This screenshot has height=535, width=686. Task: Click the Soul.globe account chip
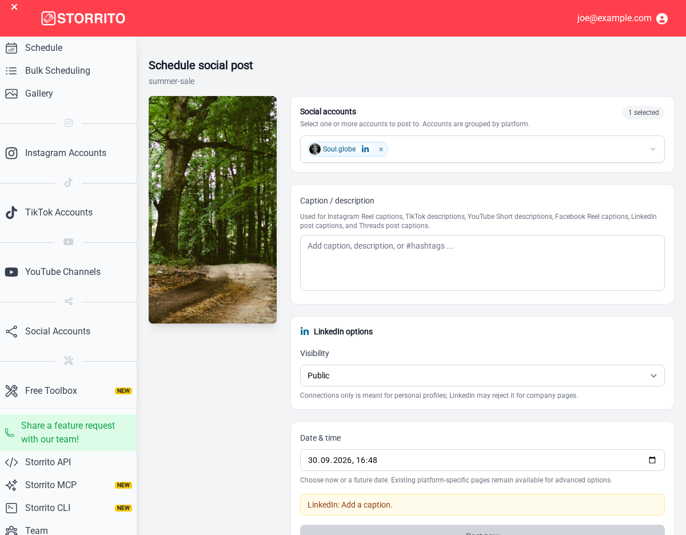click(x=348, y=149)
